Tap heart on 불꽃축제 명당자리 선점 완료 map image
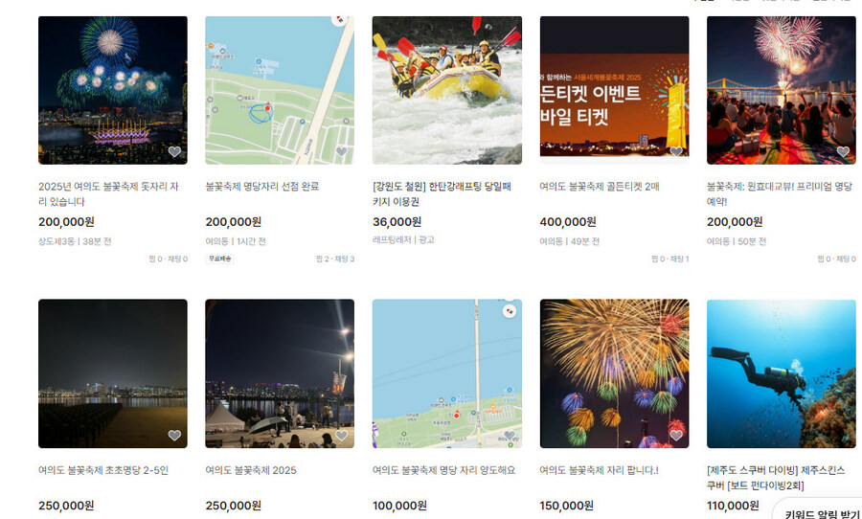Screen dimensions: 862x519 point(341,151)
